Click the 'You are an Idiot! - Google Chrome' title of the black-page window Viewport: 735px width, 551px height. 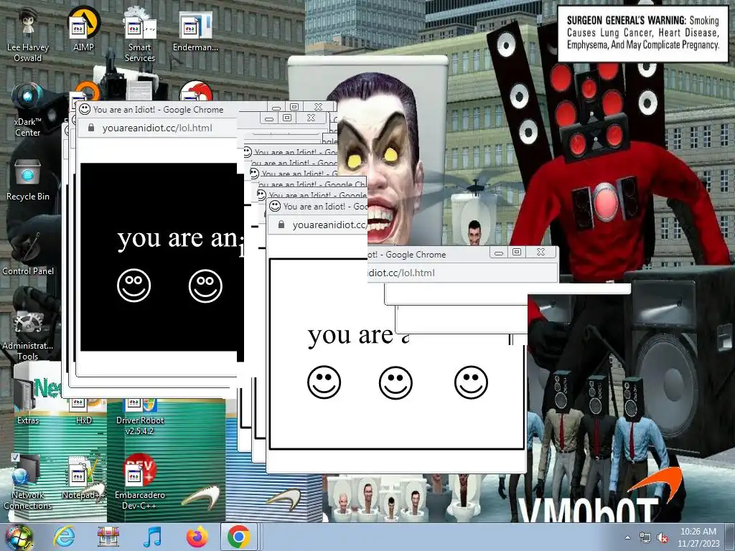pos(158,110)
